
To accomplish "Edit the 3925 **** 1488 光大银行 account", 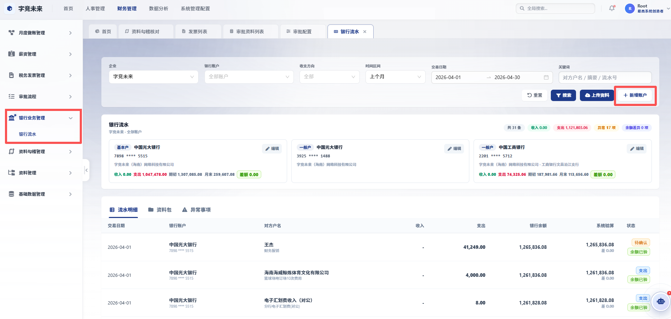I will [454, 149].
